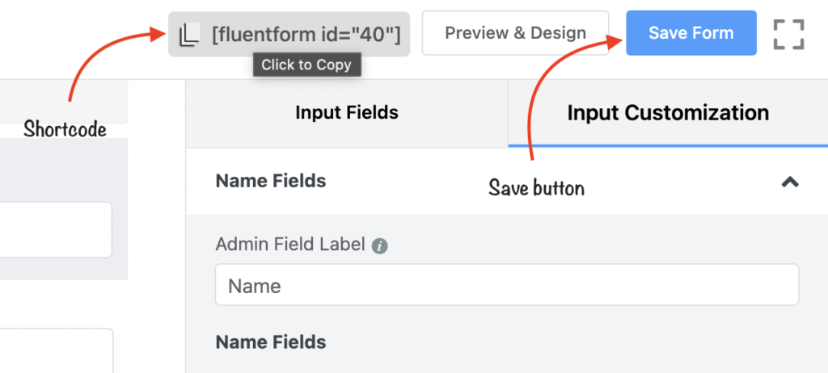Select the Input Customization tab

(668, 113)
